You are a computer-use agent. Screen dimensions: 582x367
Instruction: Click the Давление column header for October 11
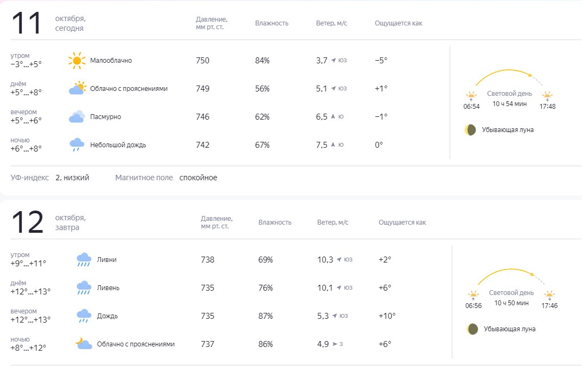click(212, 23)
